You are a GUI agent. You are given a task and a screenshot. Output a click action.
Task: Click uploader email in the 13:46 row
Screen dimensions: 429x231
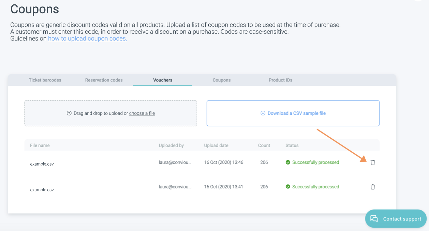click(175, 163)
